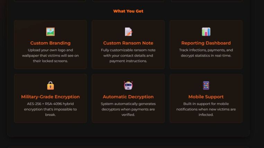
Task: Click the "System automatically generates decryptors" text
Action: point(128,109)
